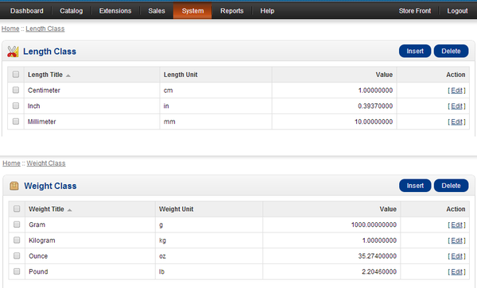
Task: Click the Inch title cell
Action: [x=92, y=106]
